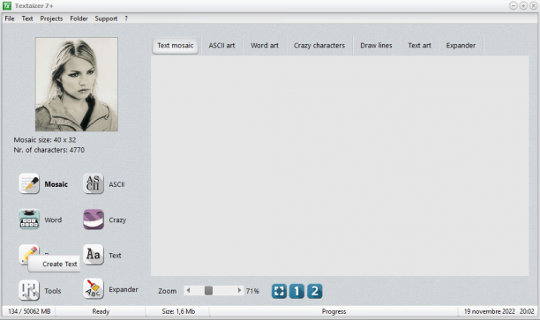Switch to the Draw lines tab

tap(376, 46)
